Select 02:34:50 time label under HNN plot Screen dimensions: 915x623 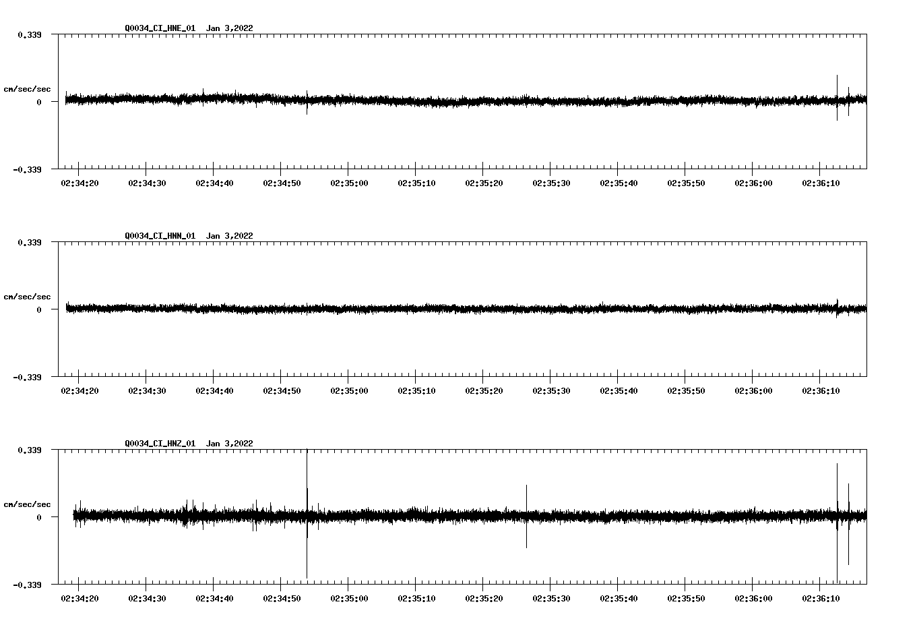(x=282, y=390)
